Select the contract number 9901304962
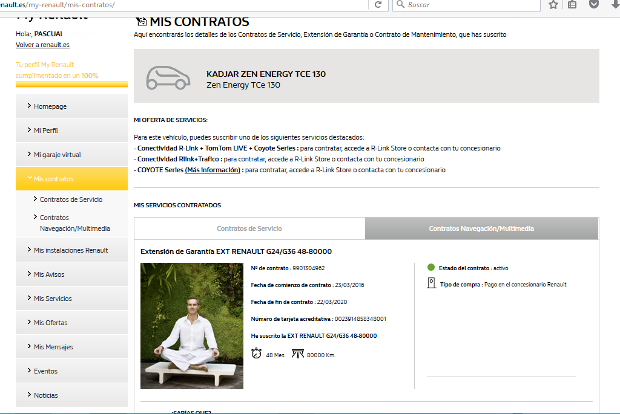Image resolution: width=620 pixels, height=414 pixels. tap(308, 268)
